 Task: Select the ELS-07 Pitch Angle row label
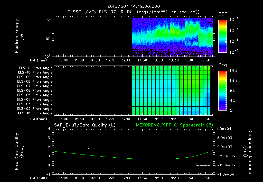(x=35, y=86)
